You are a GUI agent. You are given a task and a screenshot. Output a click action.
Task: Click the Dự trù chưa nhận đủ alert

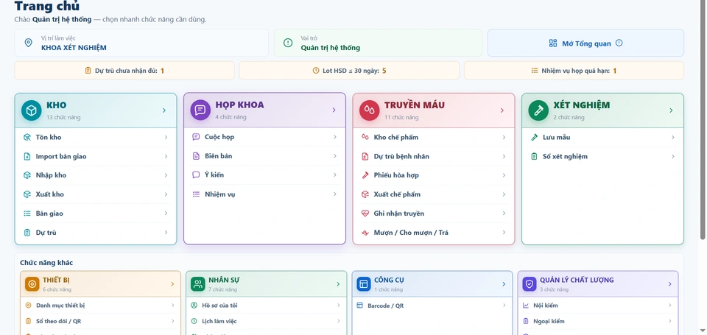124,71
